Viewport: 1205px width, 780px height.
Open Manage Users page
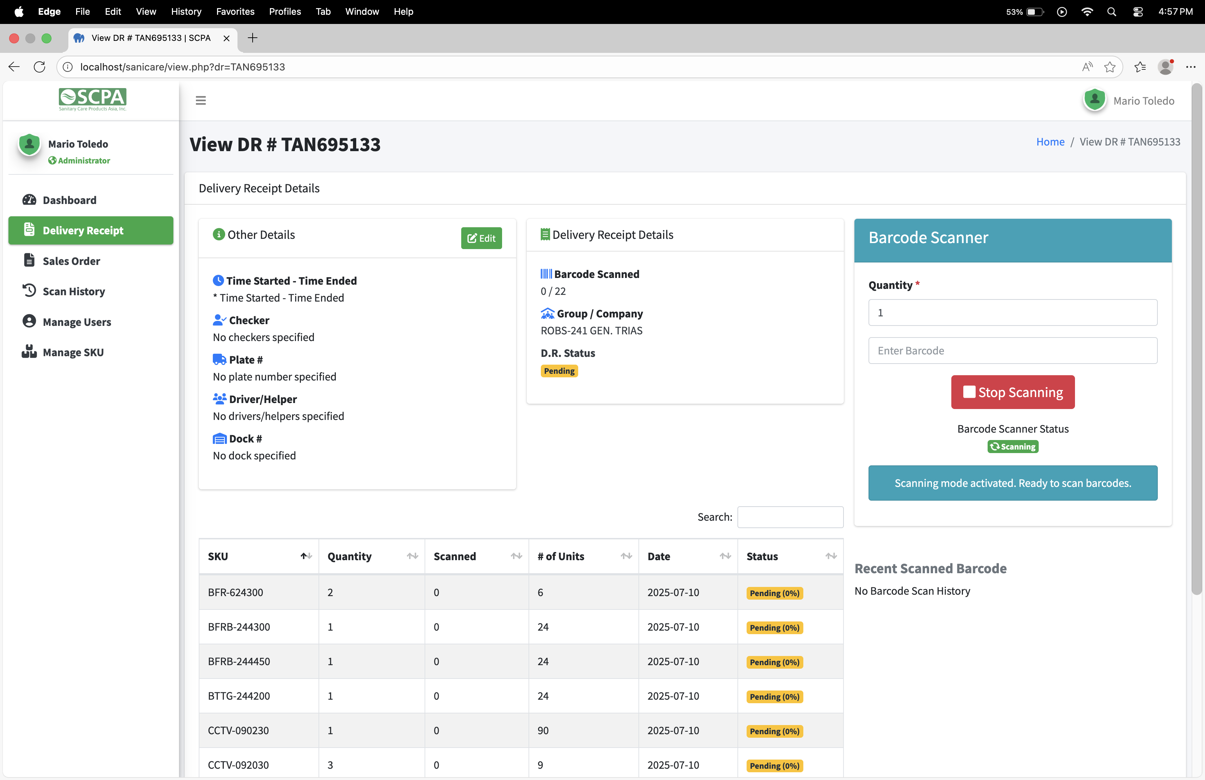(x=76, y=321)
